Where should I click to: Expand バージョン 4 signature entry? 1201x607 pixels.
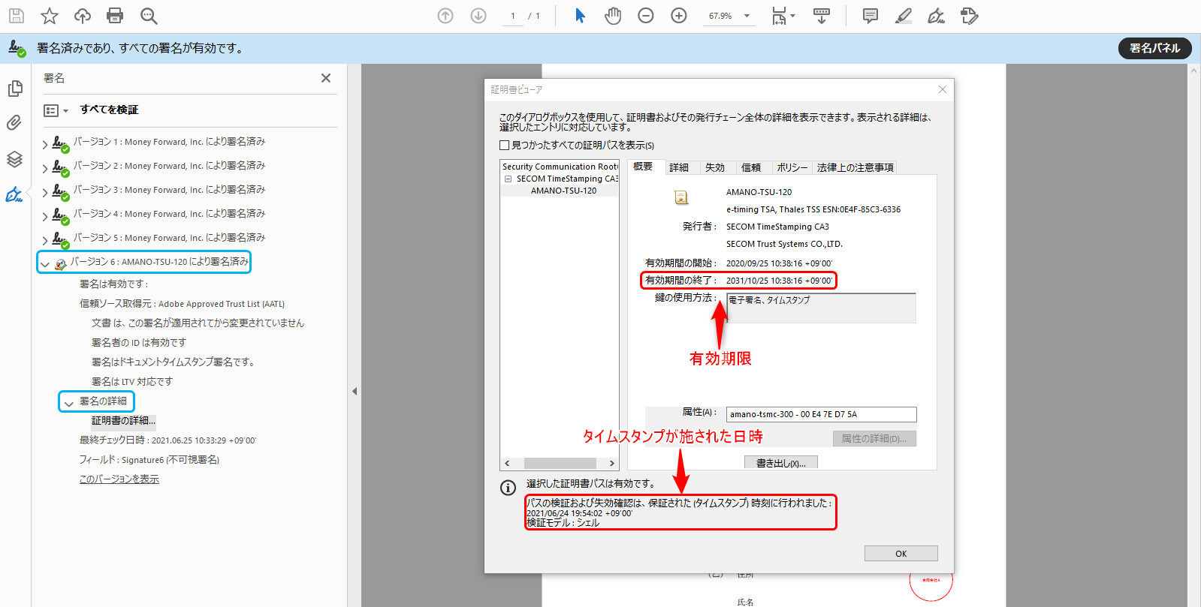45,216
